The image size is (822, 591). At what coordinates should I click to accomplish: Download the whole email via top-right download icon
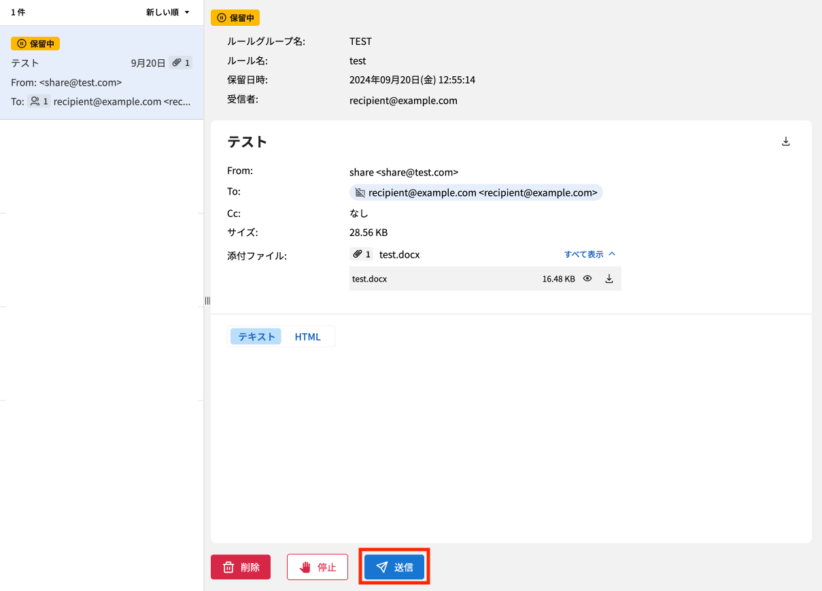(x=786, y=141)
